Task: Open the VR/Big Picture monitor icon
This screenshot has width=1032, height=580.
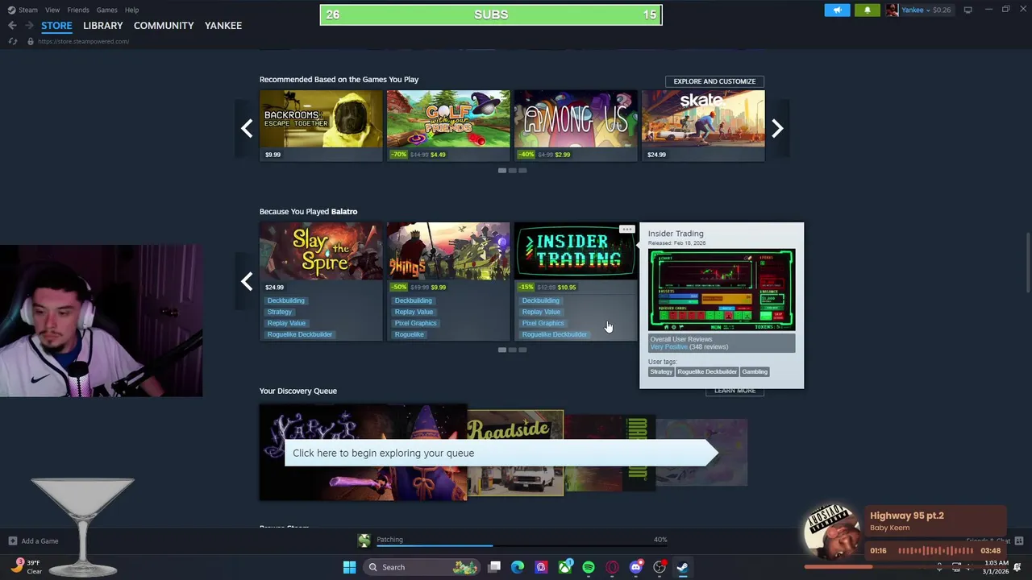Action: click(967, 10)
